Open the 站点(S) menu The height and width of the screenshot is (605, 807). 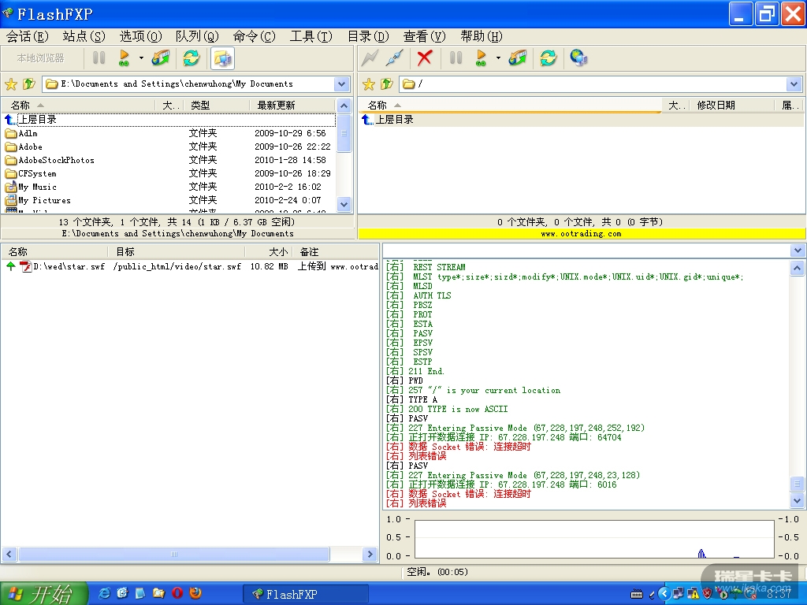[84, 36]
